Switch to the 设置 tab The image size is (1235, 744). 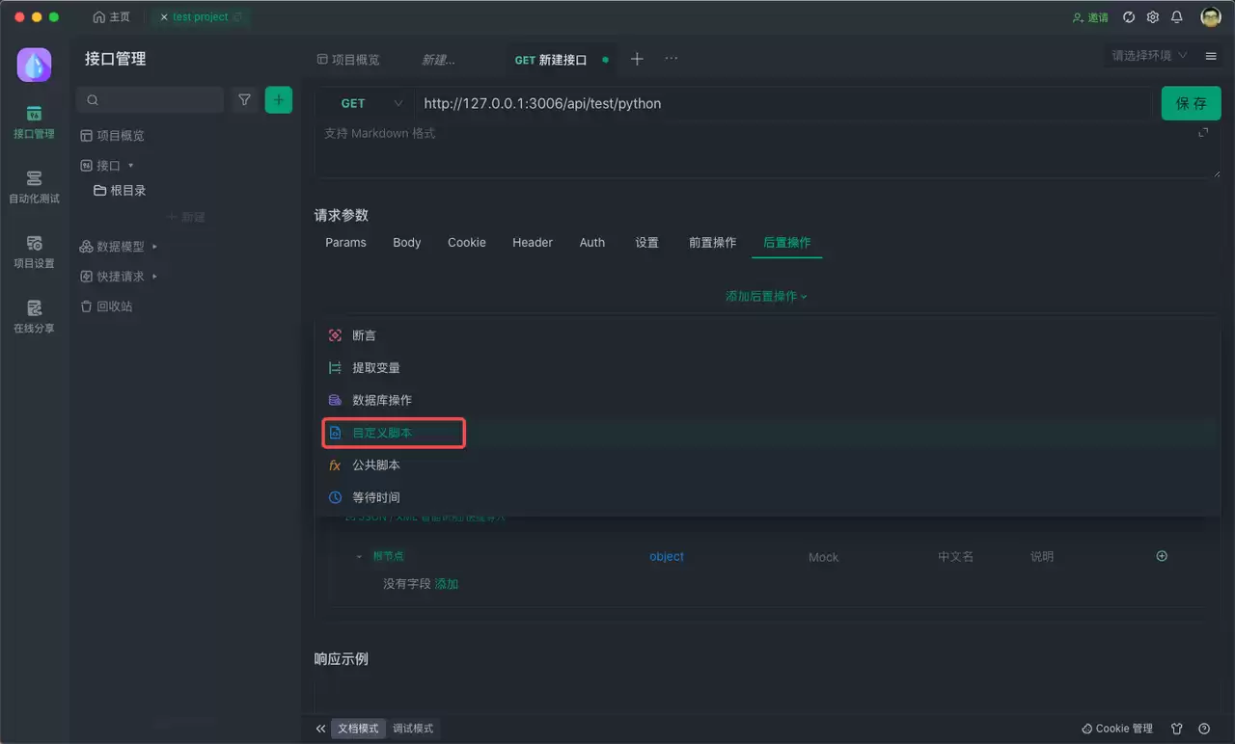[646, 243]
